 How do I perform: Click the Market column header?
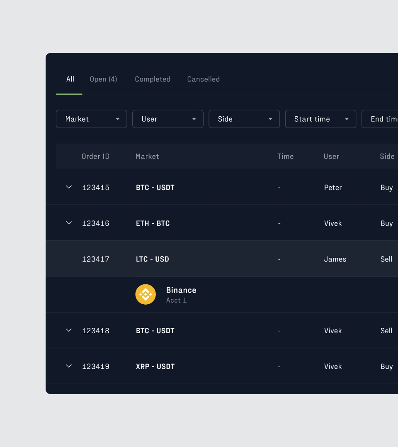(147, 156)
